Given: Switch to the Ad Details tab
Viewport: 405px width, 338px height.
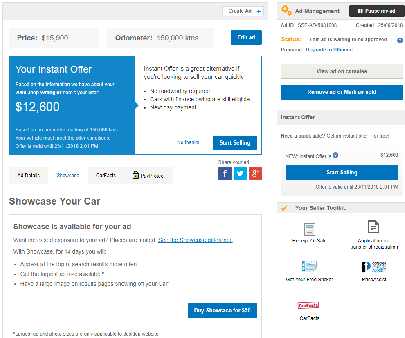Looking at the screenshot, I should [28, 176].
